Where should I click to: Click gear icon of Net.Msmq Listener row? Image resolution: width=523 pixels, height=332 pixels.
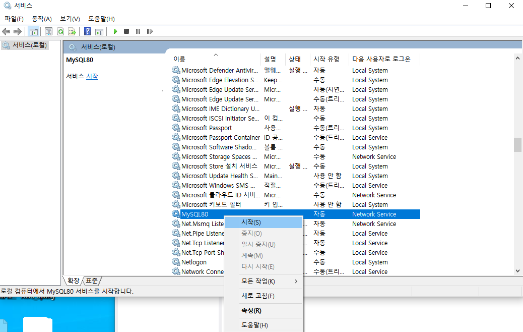(x=176, y=224)
